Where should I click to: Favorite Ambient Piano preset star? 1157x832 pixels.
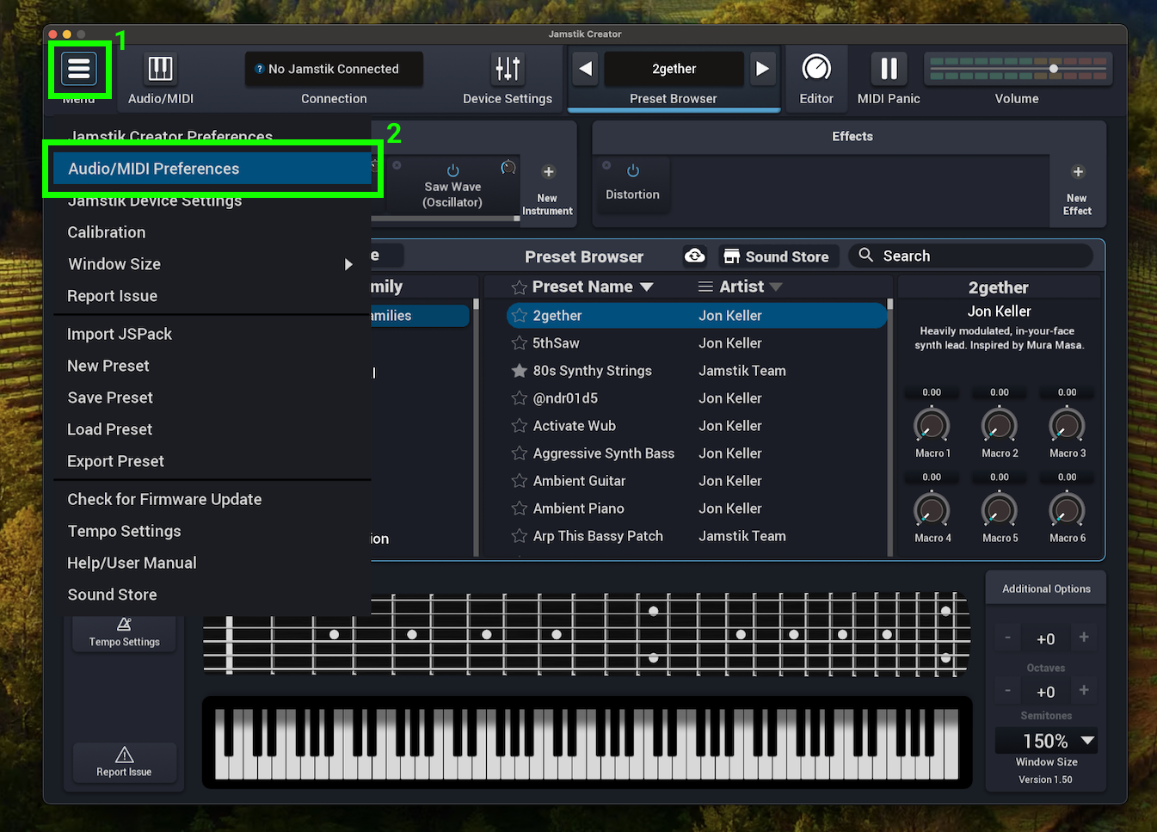520,508
